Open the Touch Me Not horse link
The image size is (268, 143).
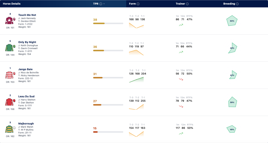point(27,15)
